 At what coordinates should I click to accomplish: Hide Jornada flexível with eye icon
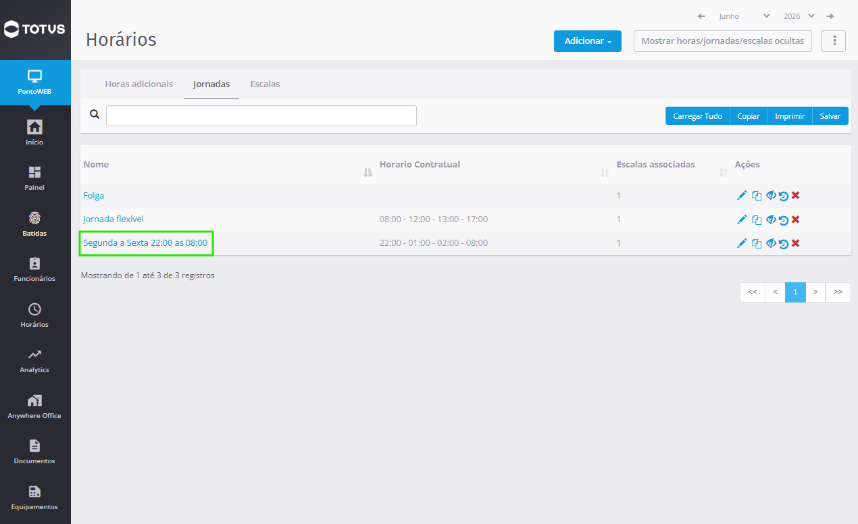pos(771,219)
